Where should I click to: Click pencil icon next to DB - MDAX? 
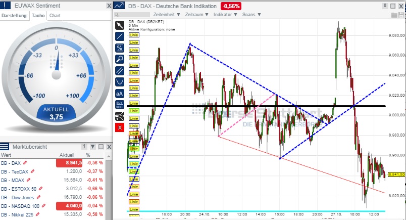pos(28,180)
